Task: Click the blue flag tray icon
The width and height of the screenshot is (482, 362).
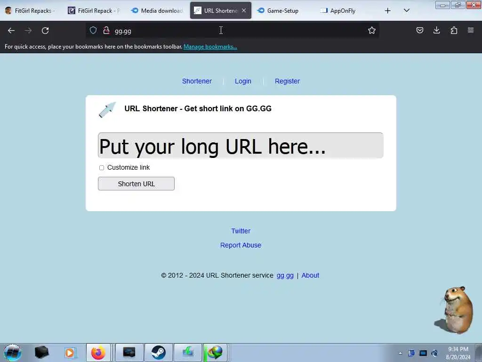Action: 411,353
